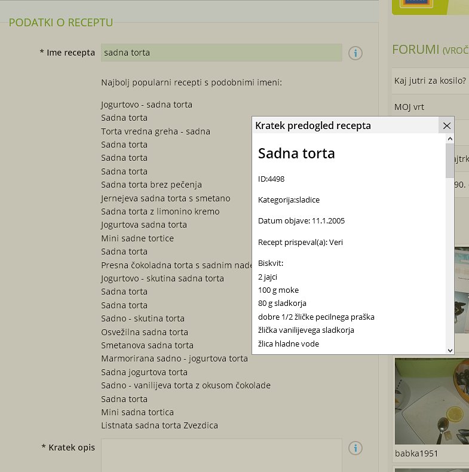Select Mini sadne tortice suggestion

point(137,238)
